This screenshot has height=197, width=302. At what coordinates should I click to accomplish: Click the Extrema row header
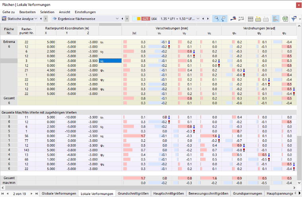click(9, 42)
